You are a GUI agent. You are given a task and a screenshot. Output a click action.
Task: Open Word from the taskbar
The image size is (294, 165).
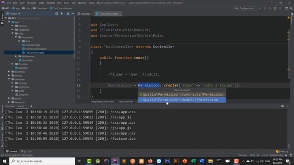click(x=202, y=161)
